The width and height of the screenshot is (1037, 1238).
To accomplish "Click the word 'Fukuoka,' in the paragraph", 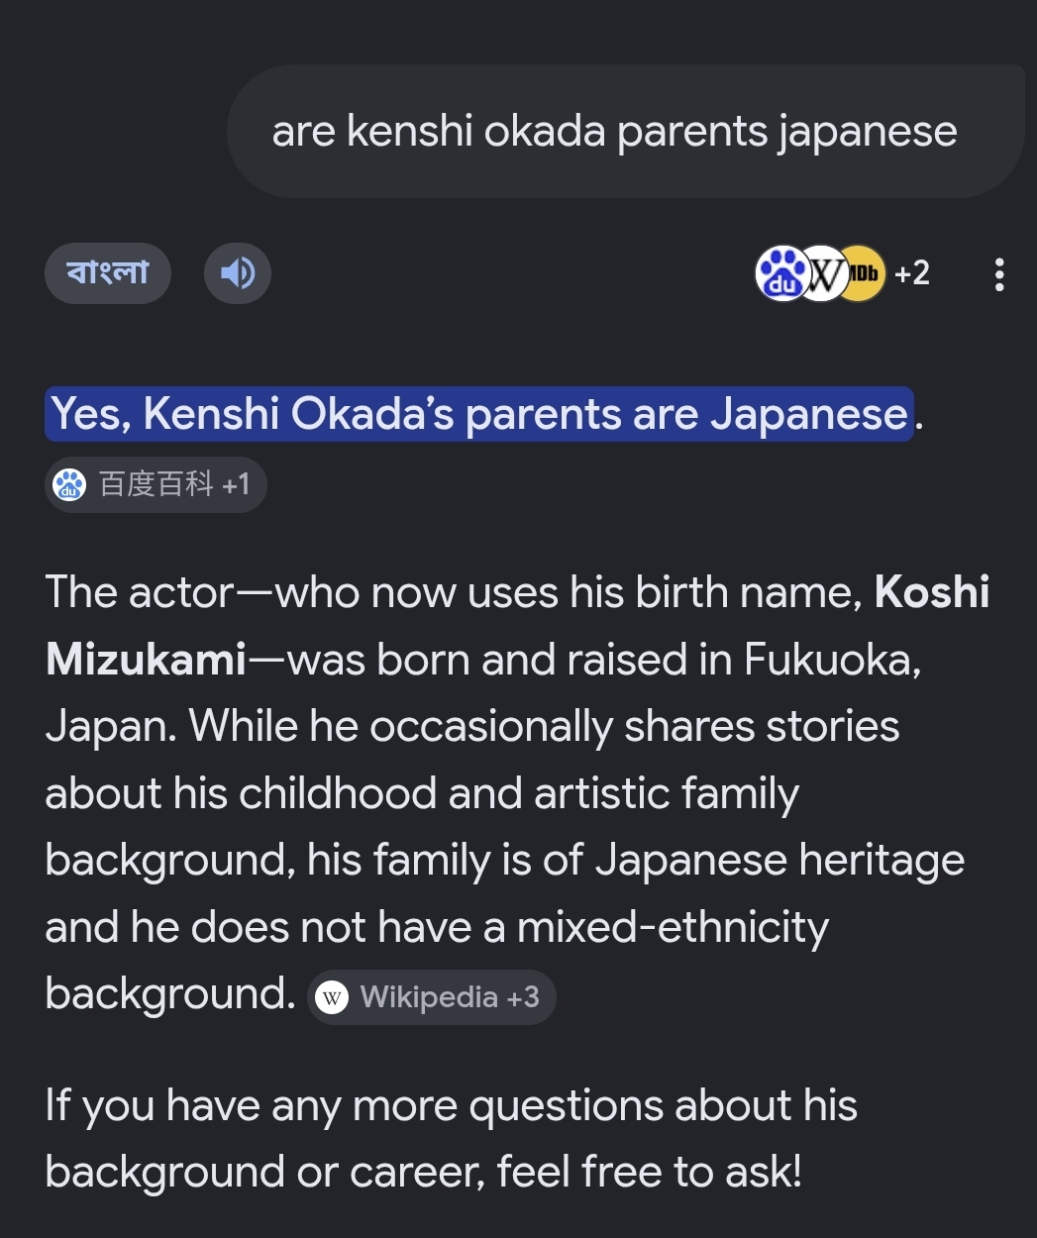I will click(x=833, y=660).
